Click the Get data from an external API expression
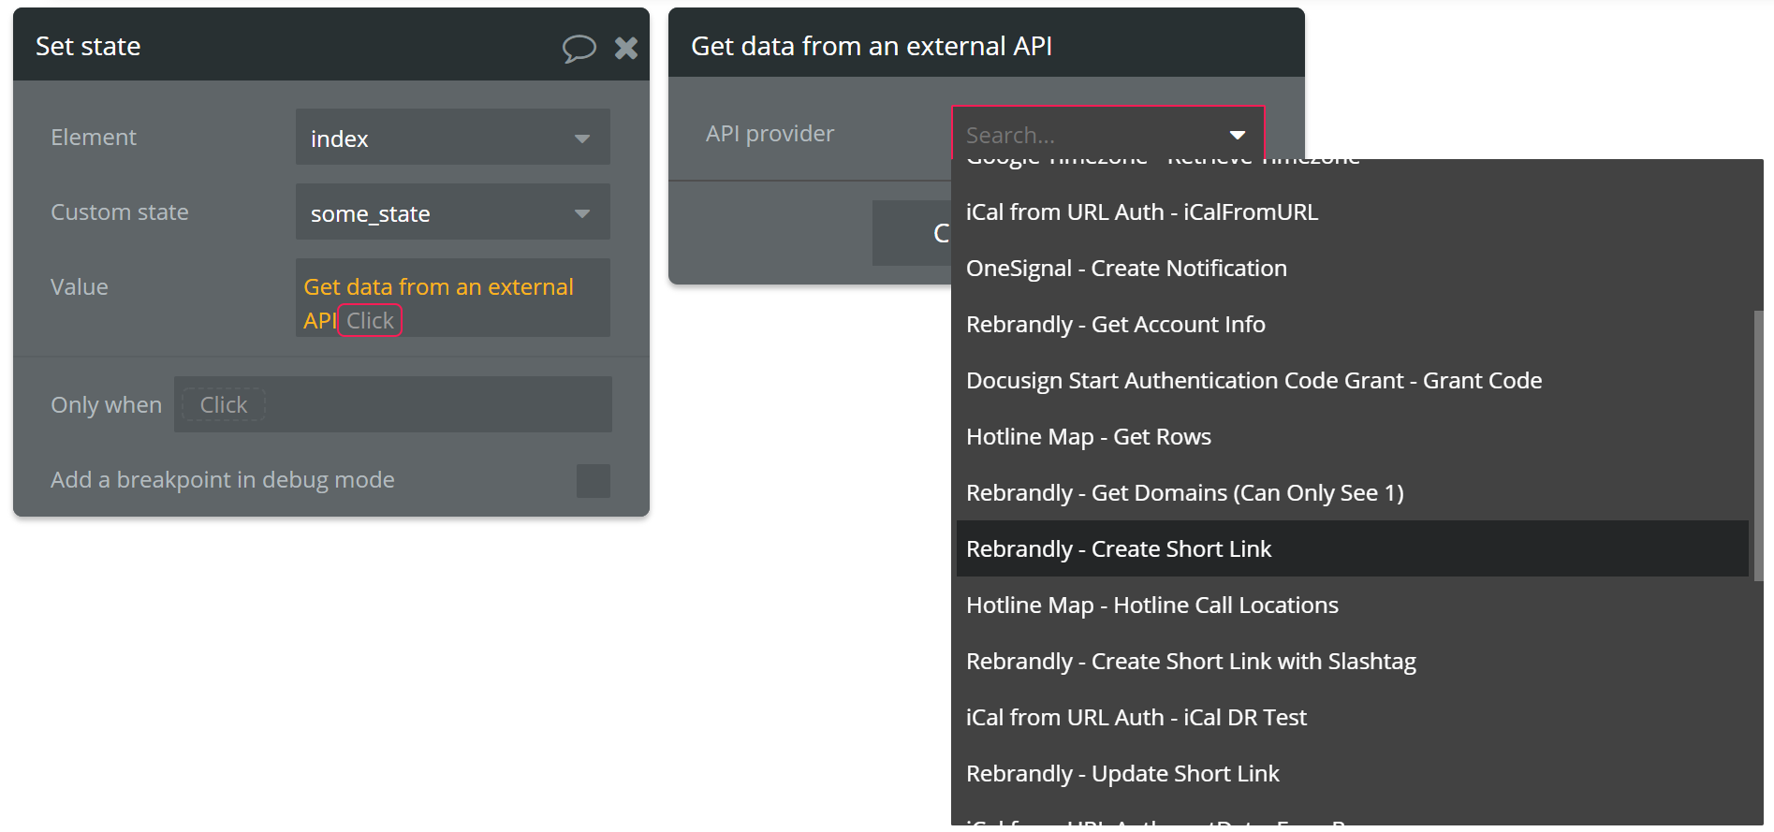The image size is (1774, 832). click(438, 287)
